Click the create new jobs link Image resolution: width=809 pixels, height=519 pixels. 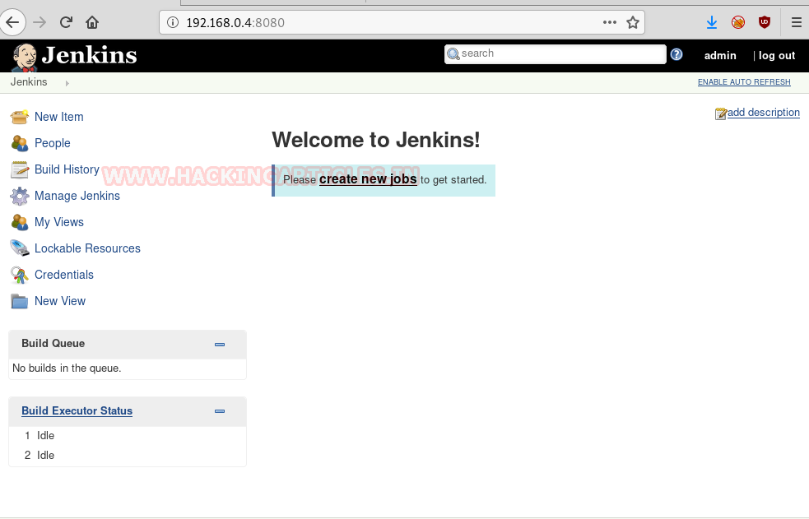click(x=368, y=179)
